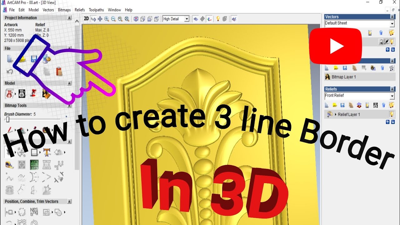Click the Mona Lisa icon in Model panel
Screen dimensions: 400x225
coord(47,93)
